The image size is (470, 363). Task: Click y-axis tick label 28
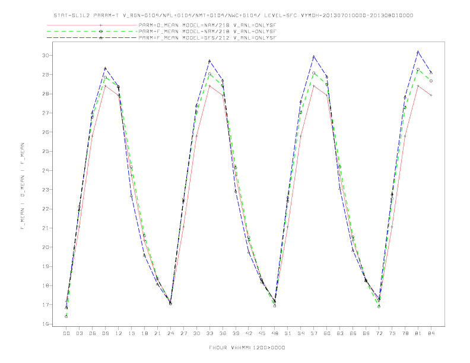click(46, 94)
